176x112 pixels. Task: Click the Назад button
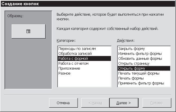click(x=95, y=103)
